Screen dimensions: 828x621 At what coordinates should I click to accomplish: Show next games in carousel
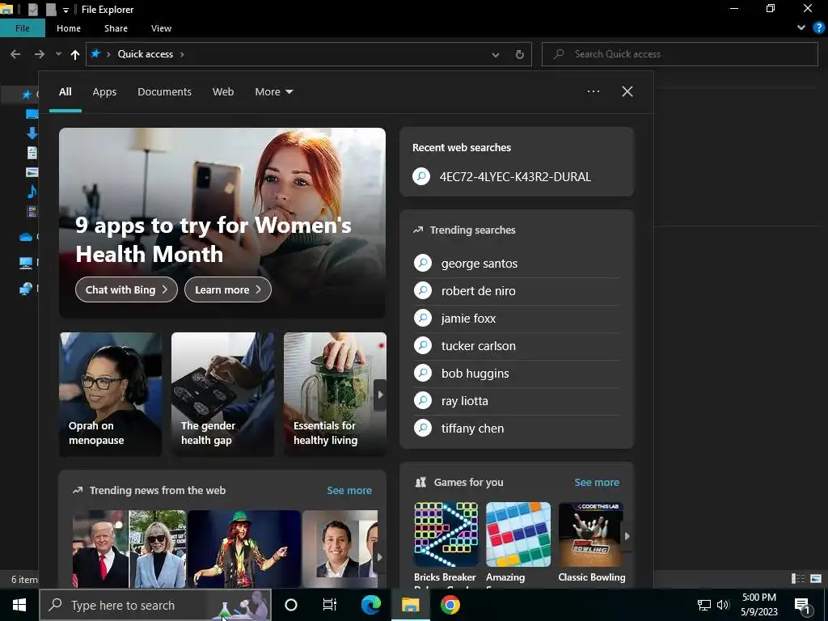[x=627, y=535]
